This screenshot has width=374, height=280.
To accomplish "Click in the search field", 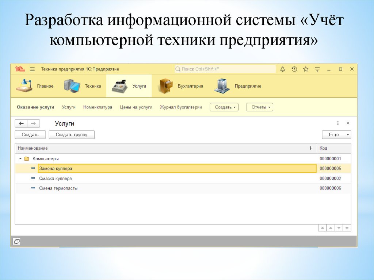I will click(x=225, y=69).
